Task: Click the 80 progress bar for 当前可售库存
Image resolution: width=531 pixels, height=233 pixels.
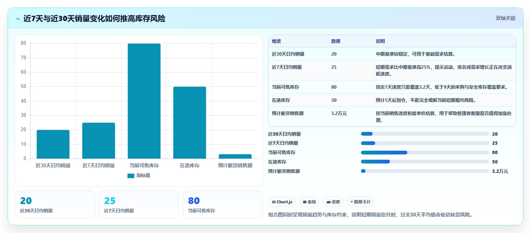Action: [425, 153]
